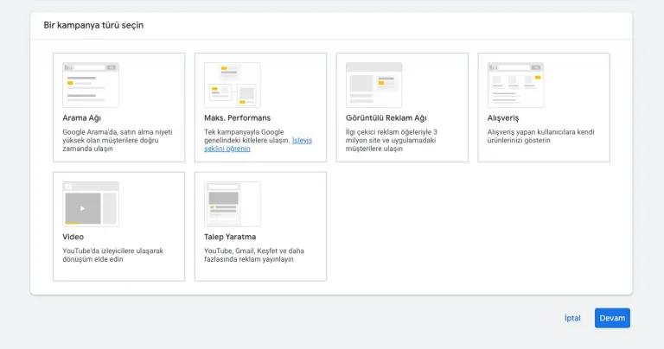Pick the Alışveriş campaign title

(x=503, y=118)
